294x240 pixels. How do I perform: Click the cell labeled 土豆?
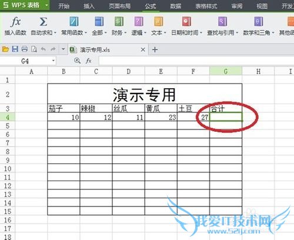click(x=193, y=108)
